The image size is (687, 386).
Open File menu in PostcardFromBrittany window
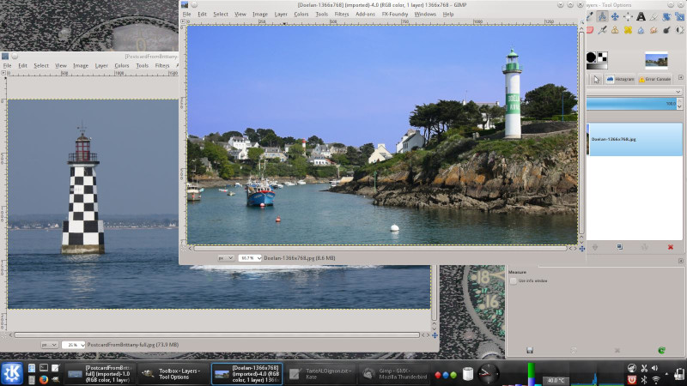click(x=8, y=66)
